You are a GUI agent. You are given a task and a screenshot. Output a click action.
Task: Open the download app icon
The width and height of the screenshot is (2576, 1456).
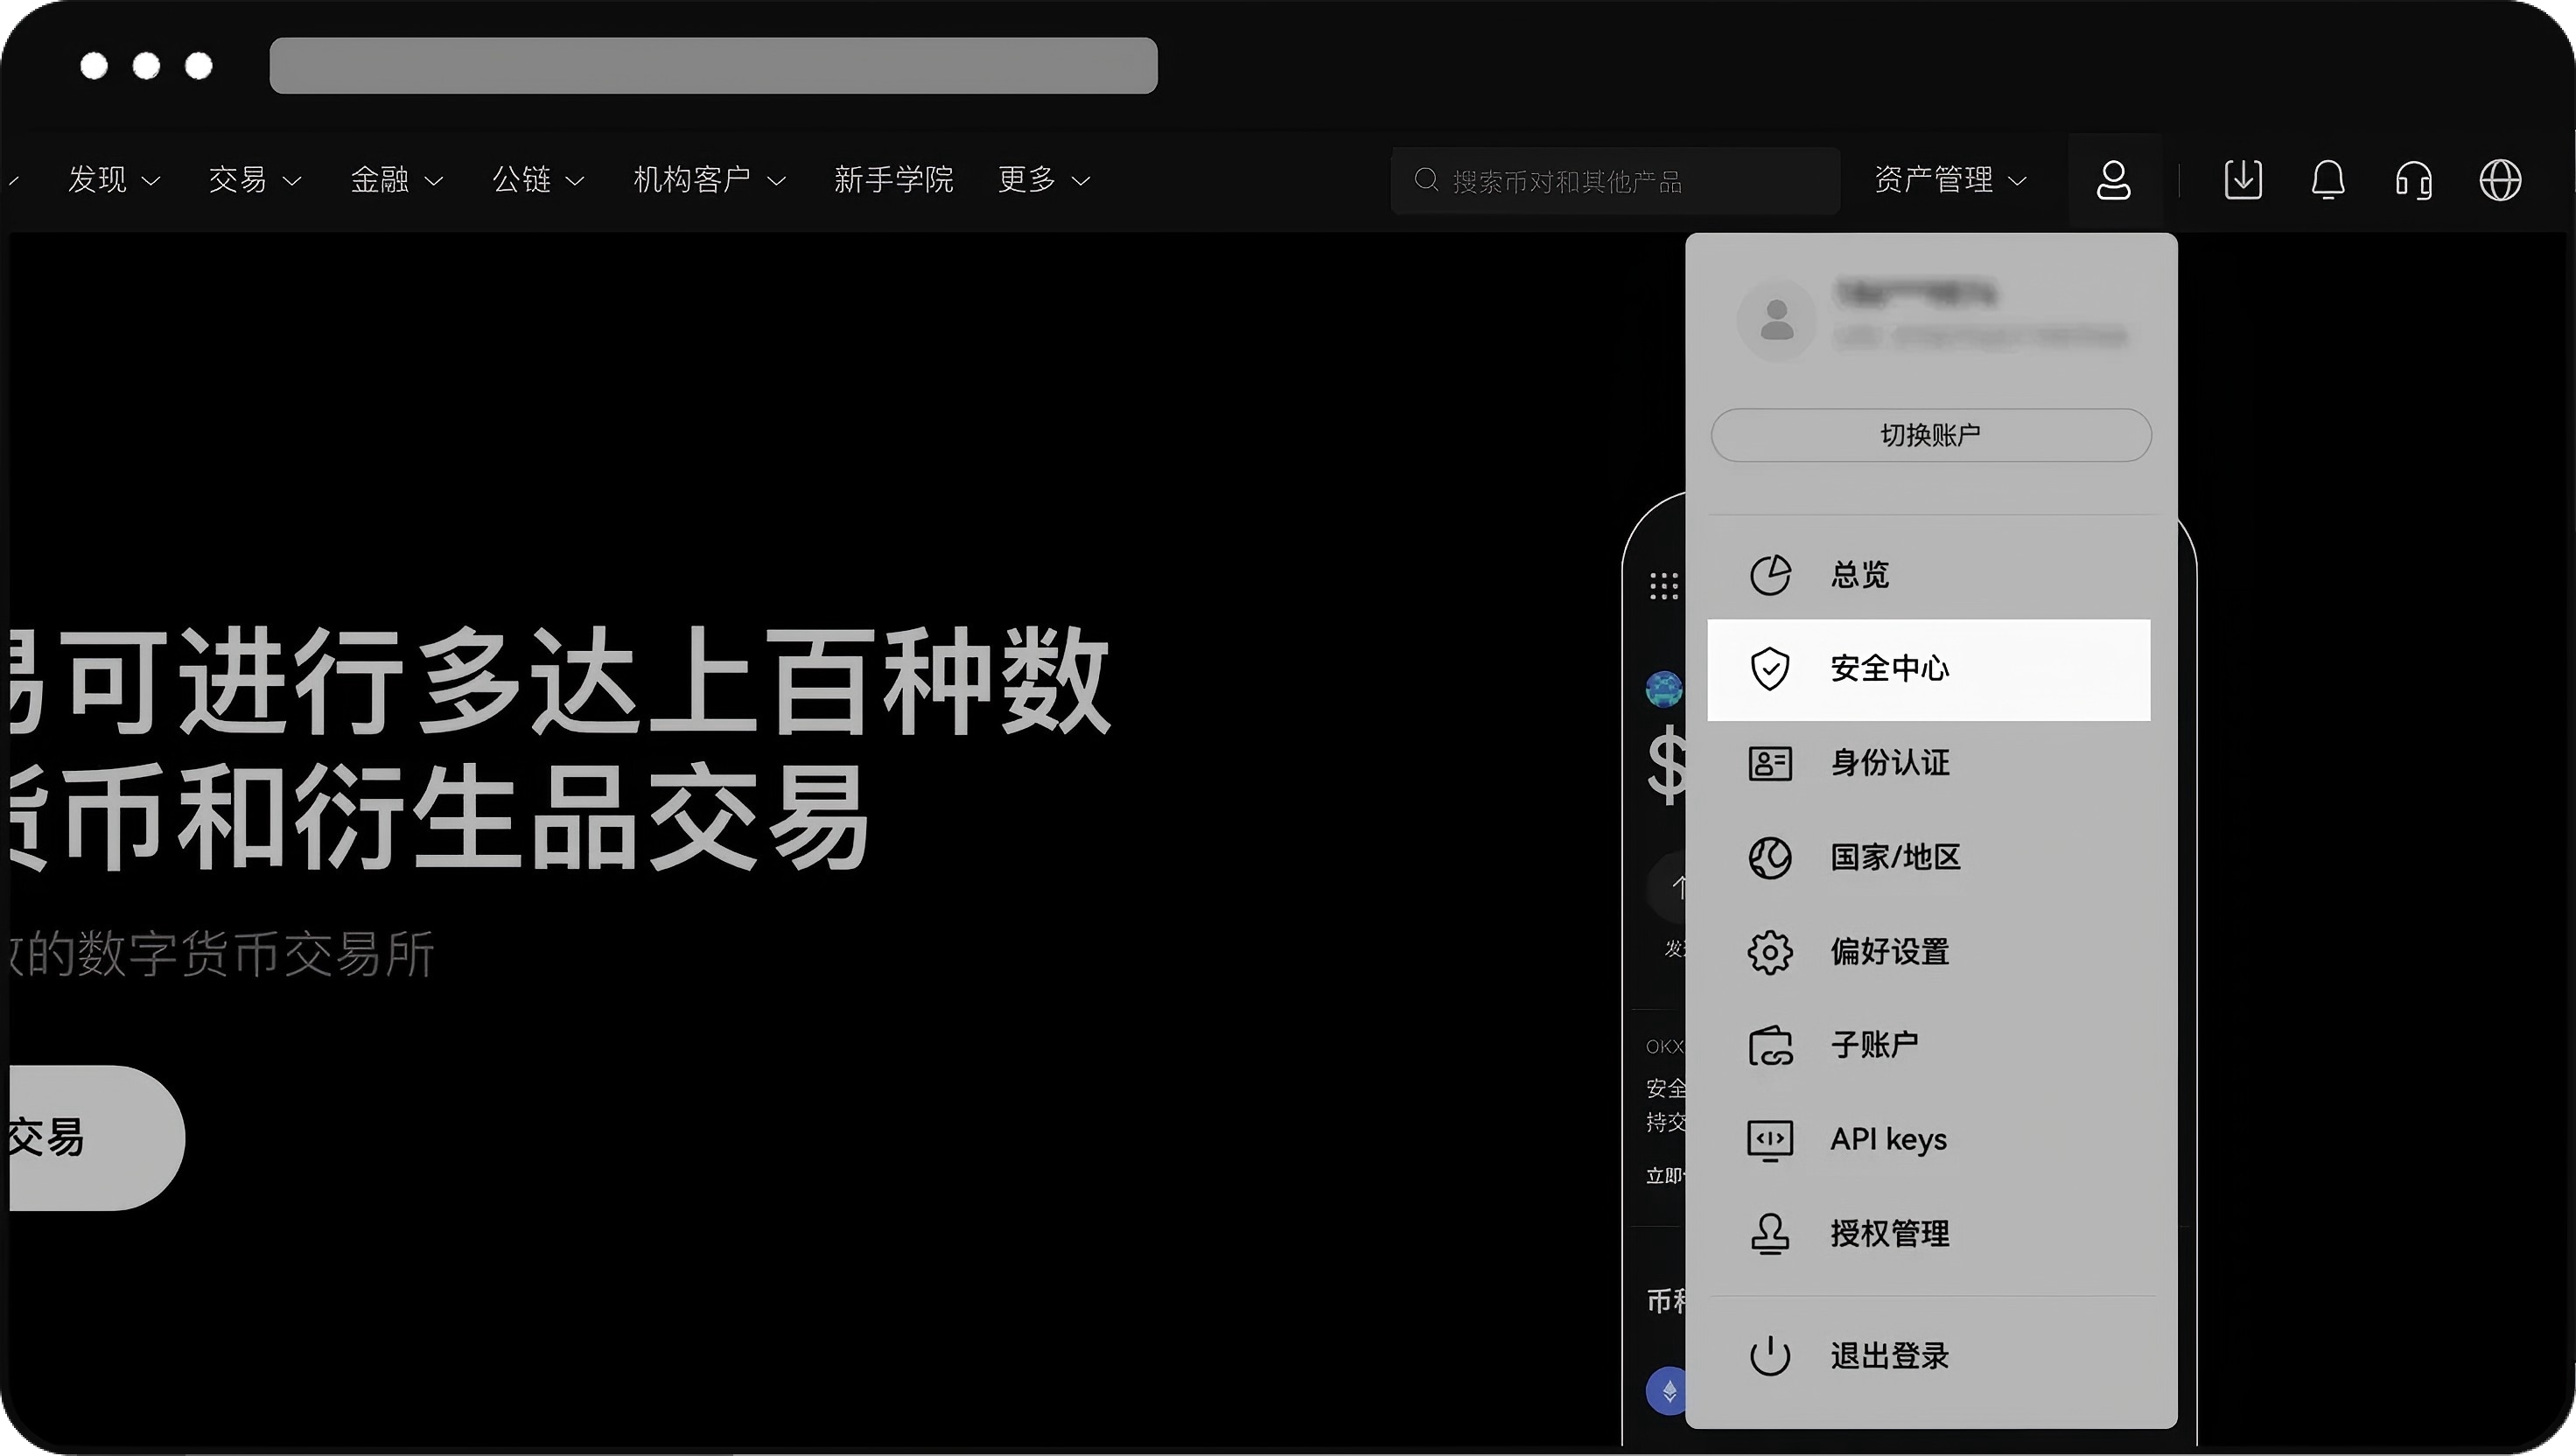[2242, 181]
